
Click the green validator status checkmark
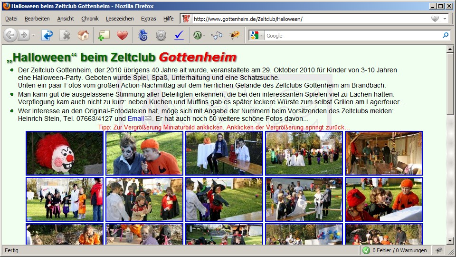[366, 250]
